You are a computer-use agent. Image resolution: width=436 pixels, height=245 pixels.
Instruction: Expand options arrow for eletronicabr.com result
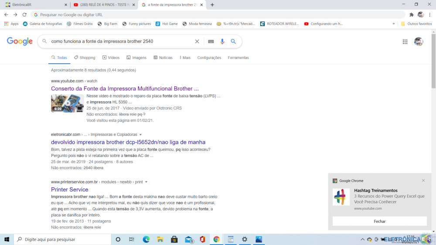pos(140,135)
